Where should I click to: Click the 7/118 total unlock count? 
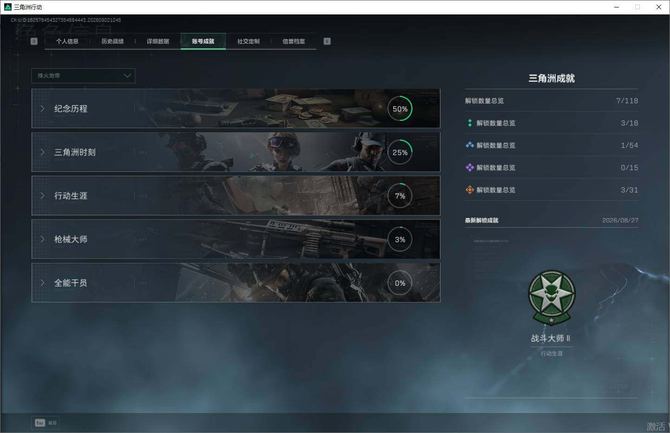click(627, 101)
